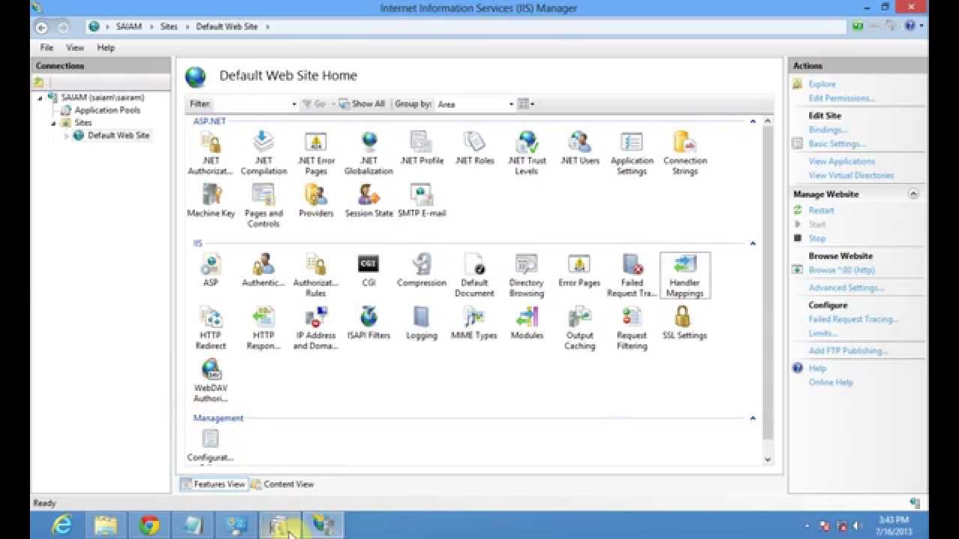Image resolution: width=959 pixels, height=539 pixels.
Task: Open HTTP Response Headers feature
Action: 263,327
